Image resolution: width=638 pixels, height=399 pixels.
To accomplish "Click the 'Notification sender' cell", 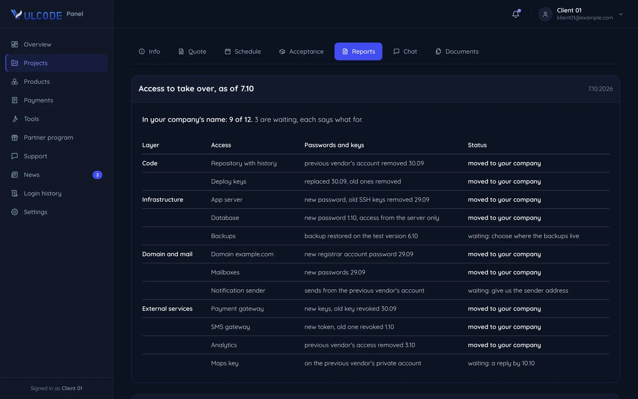I will [238, 290].
